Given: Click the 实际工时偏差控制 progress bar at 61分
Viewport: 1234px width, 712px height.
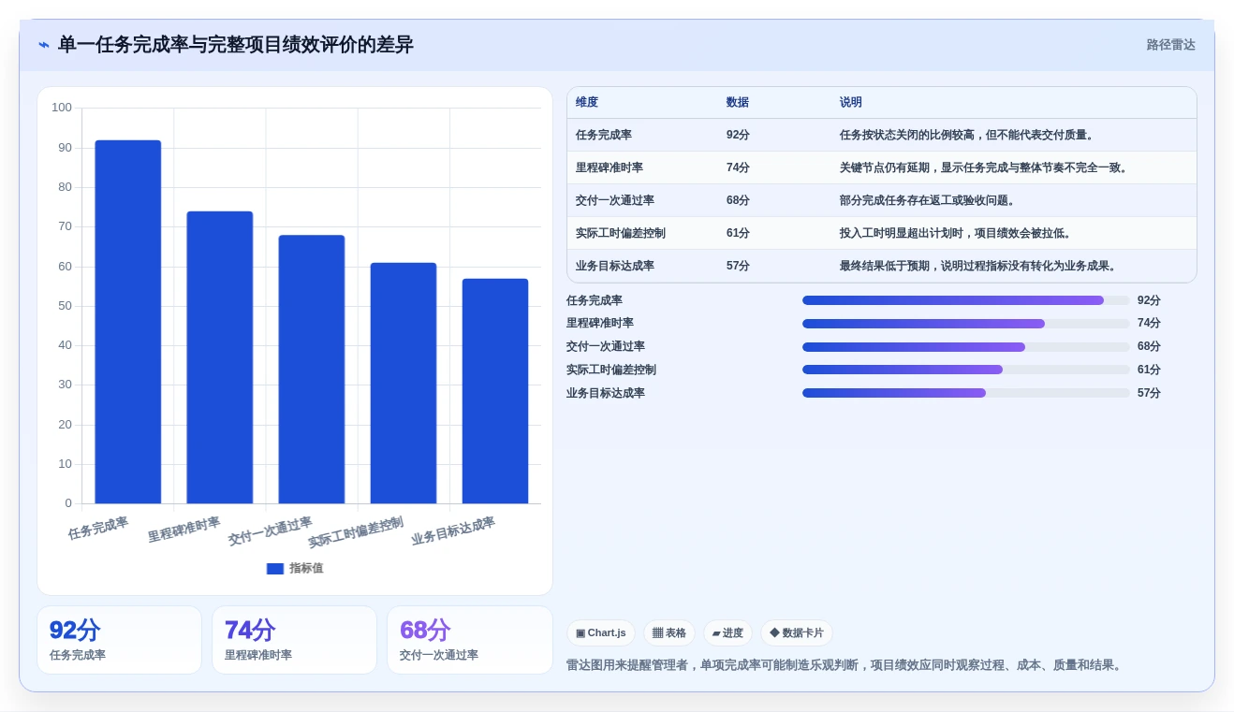Looking at the screenshot, I should tap(966, 370).
